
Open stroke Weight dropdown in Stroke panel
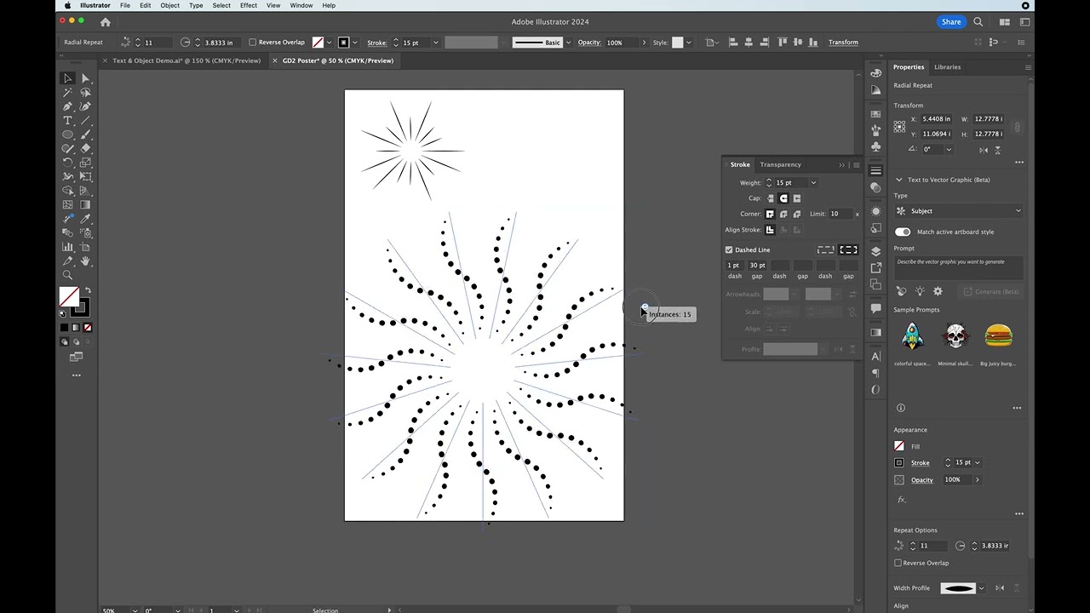click(813, 183)
